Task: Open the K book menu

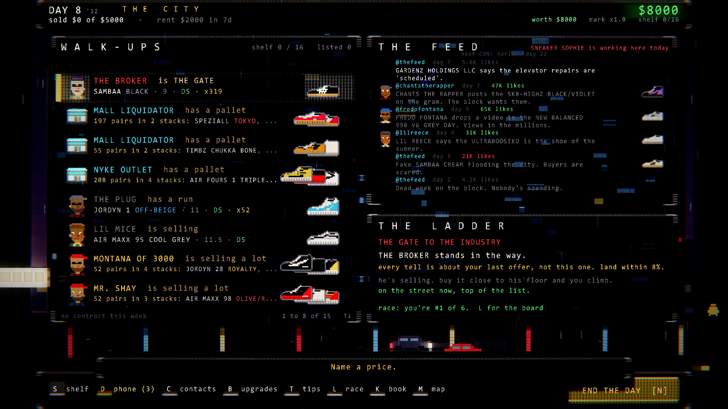Action: pos(389,389)
